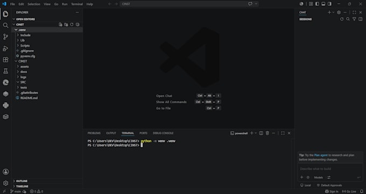366x194 pixels.
Task: Click the main branch indicator
Action: [x=16, y=191]
